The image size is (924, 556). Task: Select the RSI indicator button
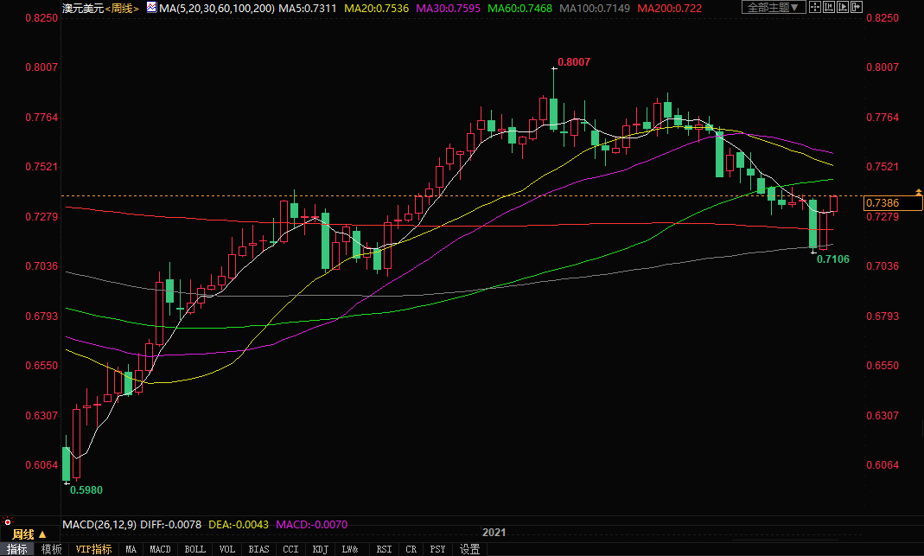coord(384,549)
